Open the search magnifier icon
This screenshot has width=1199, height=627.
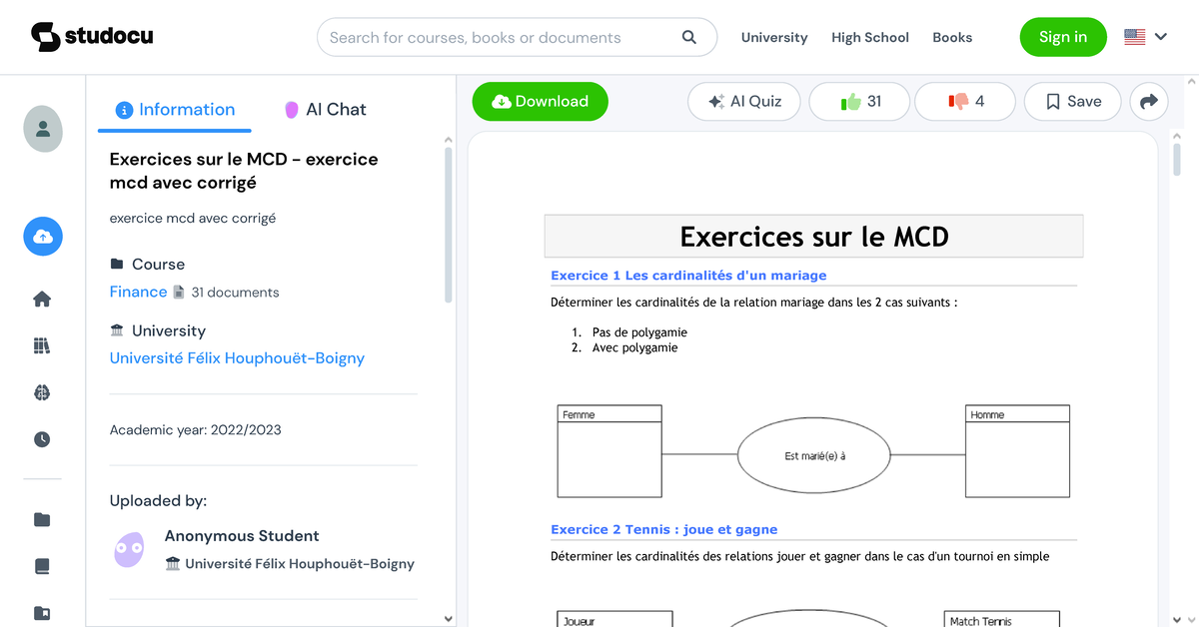tap(688, 36)
